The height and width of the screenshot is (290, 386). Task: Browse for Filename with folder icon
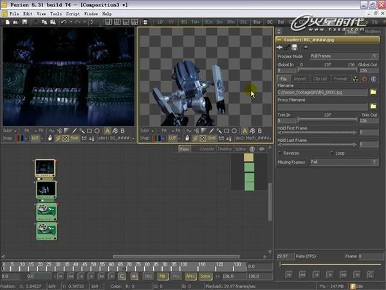(x=373, y=92)
